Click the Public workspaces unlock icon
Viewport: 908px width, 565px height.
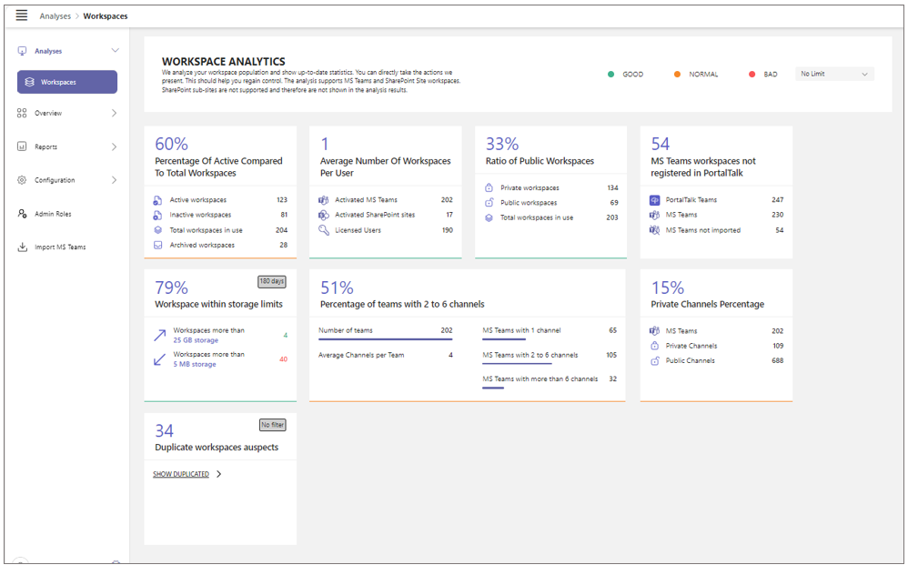click(x=489, y=203)
